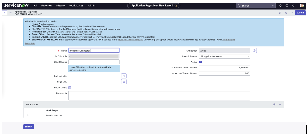
Task: Click the search magnifier icon
Action: [x=239, y=6]
